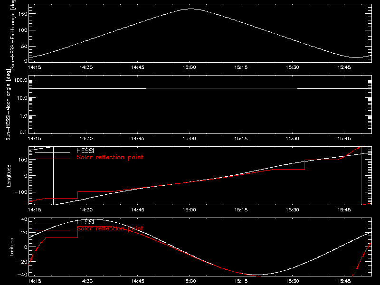Click the white legend line sample in Longitude plot

pos(53,152)
